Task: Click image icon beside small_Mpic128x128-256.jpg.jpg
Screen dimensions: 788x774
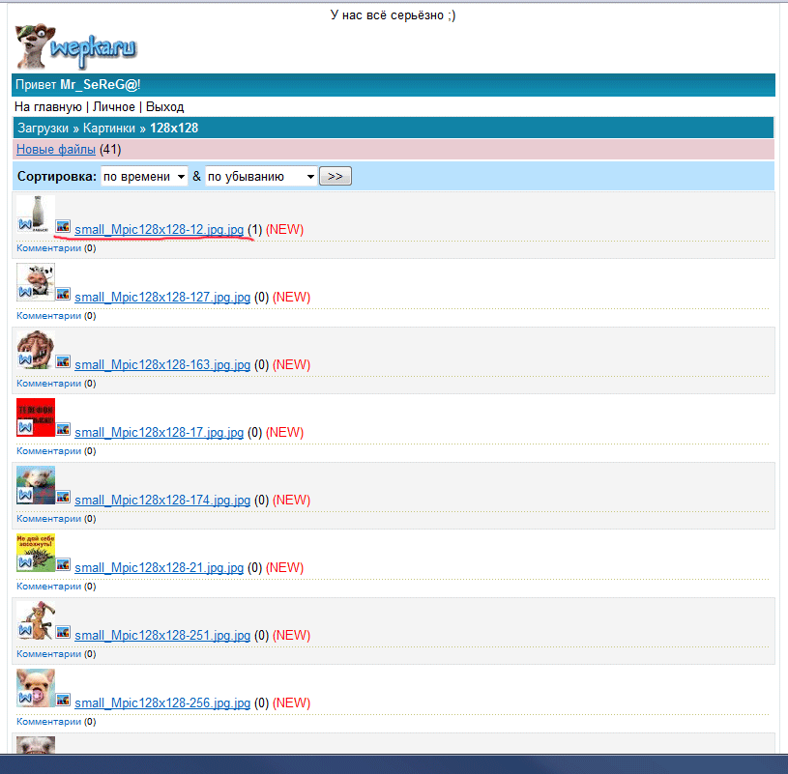Action: tap(63, 700)
